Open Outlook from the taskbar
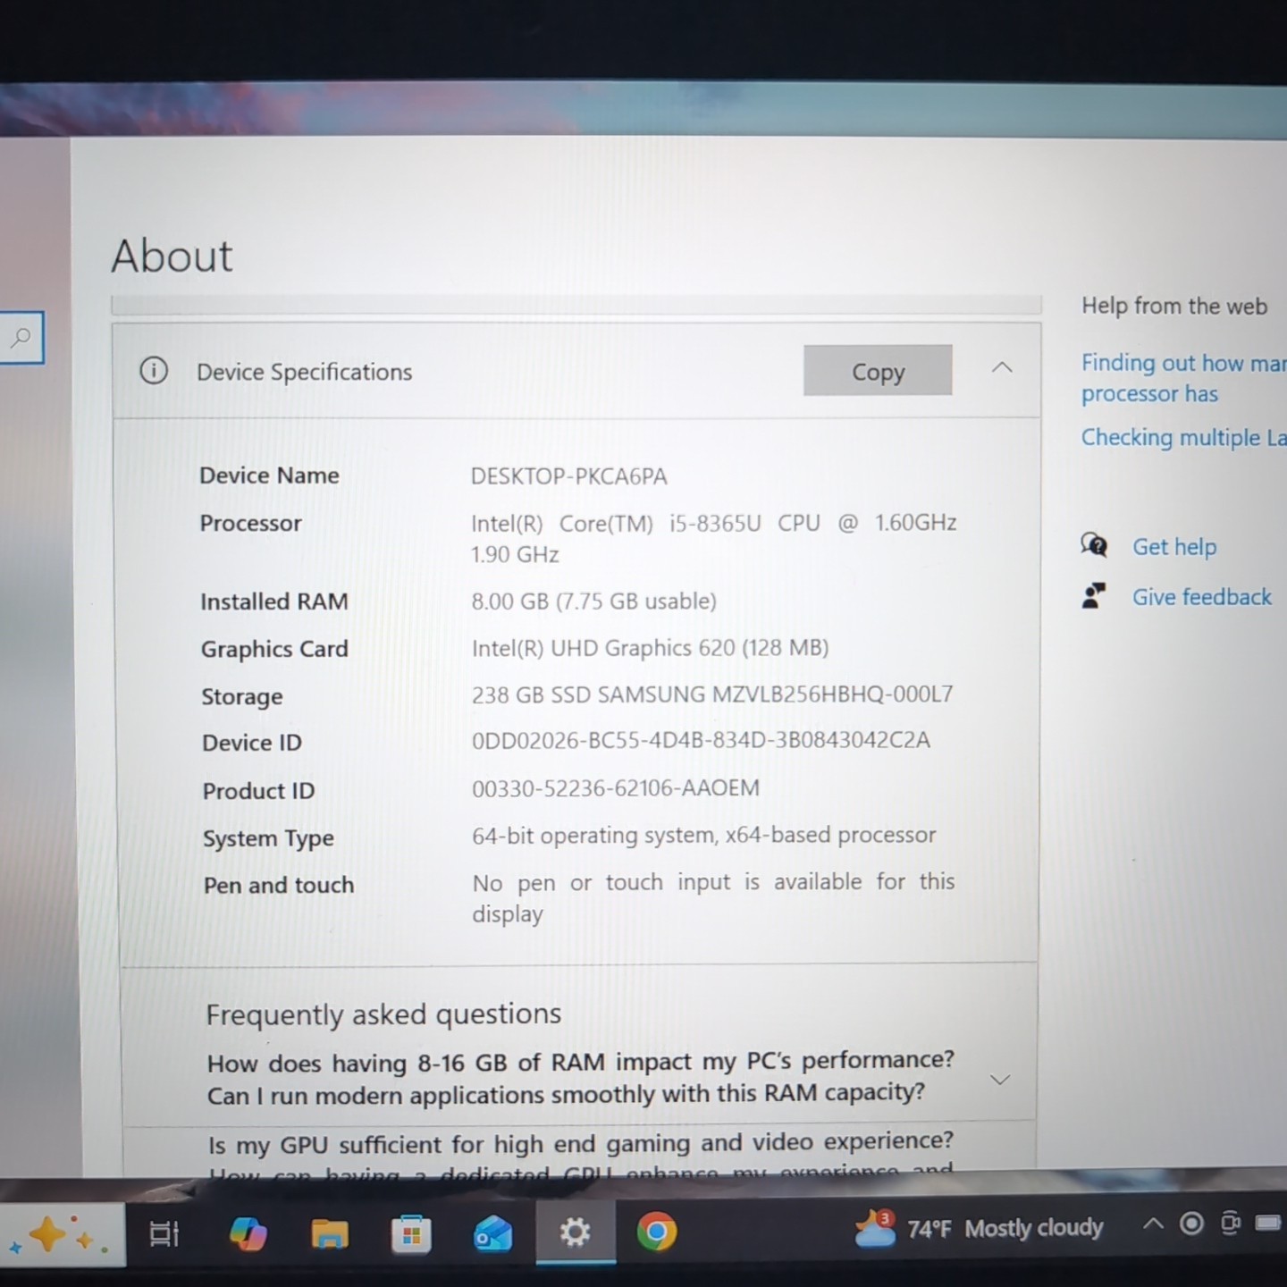Screen dimensions: 1287x1287 pos(492,1234)
